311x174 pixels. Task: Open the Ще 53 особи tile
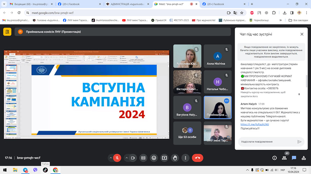coord(187,133)
